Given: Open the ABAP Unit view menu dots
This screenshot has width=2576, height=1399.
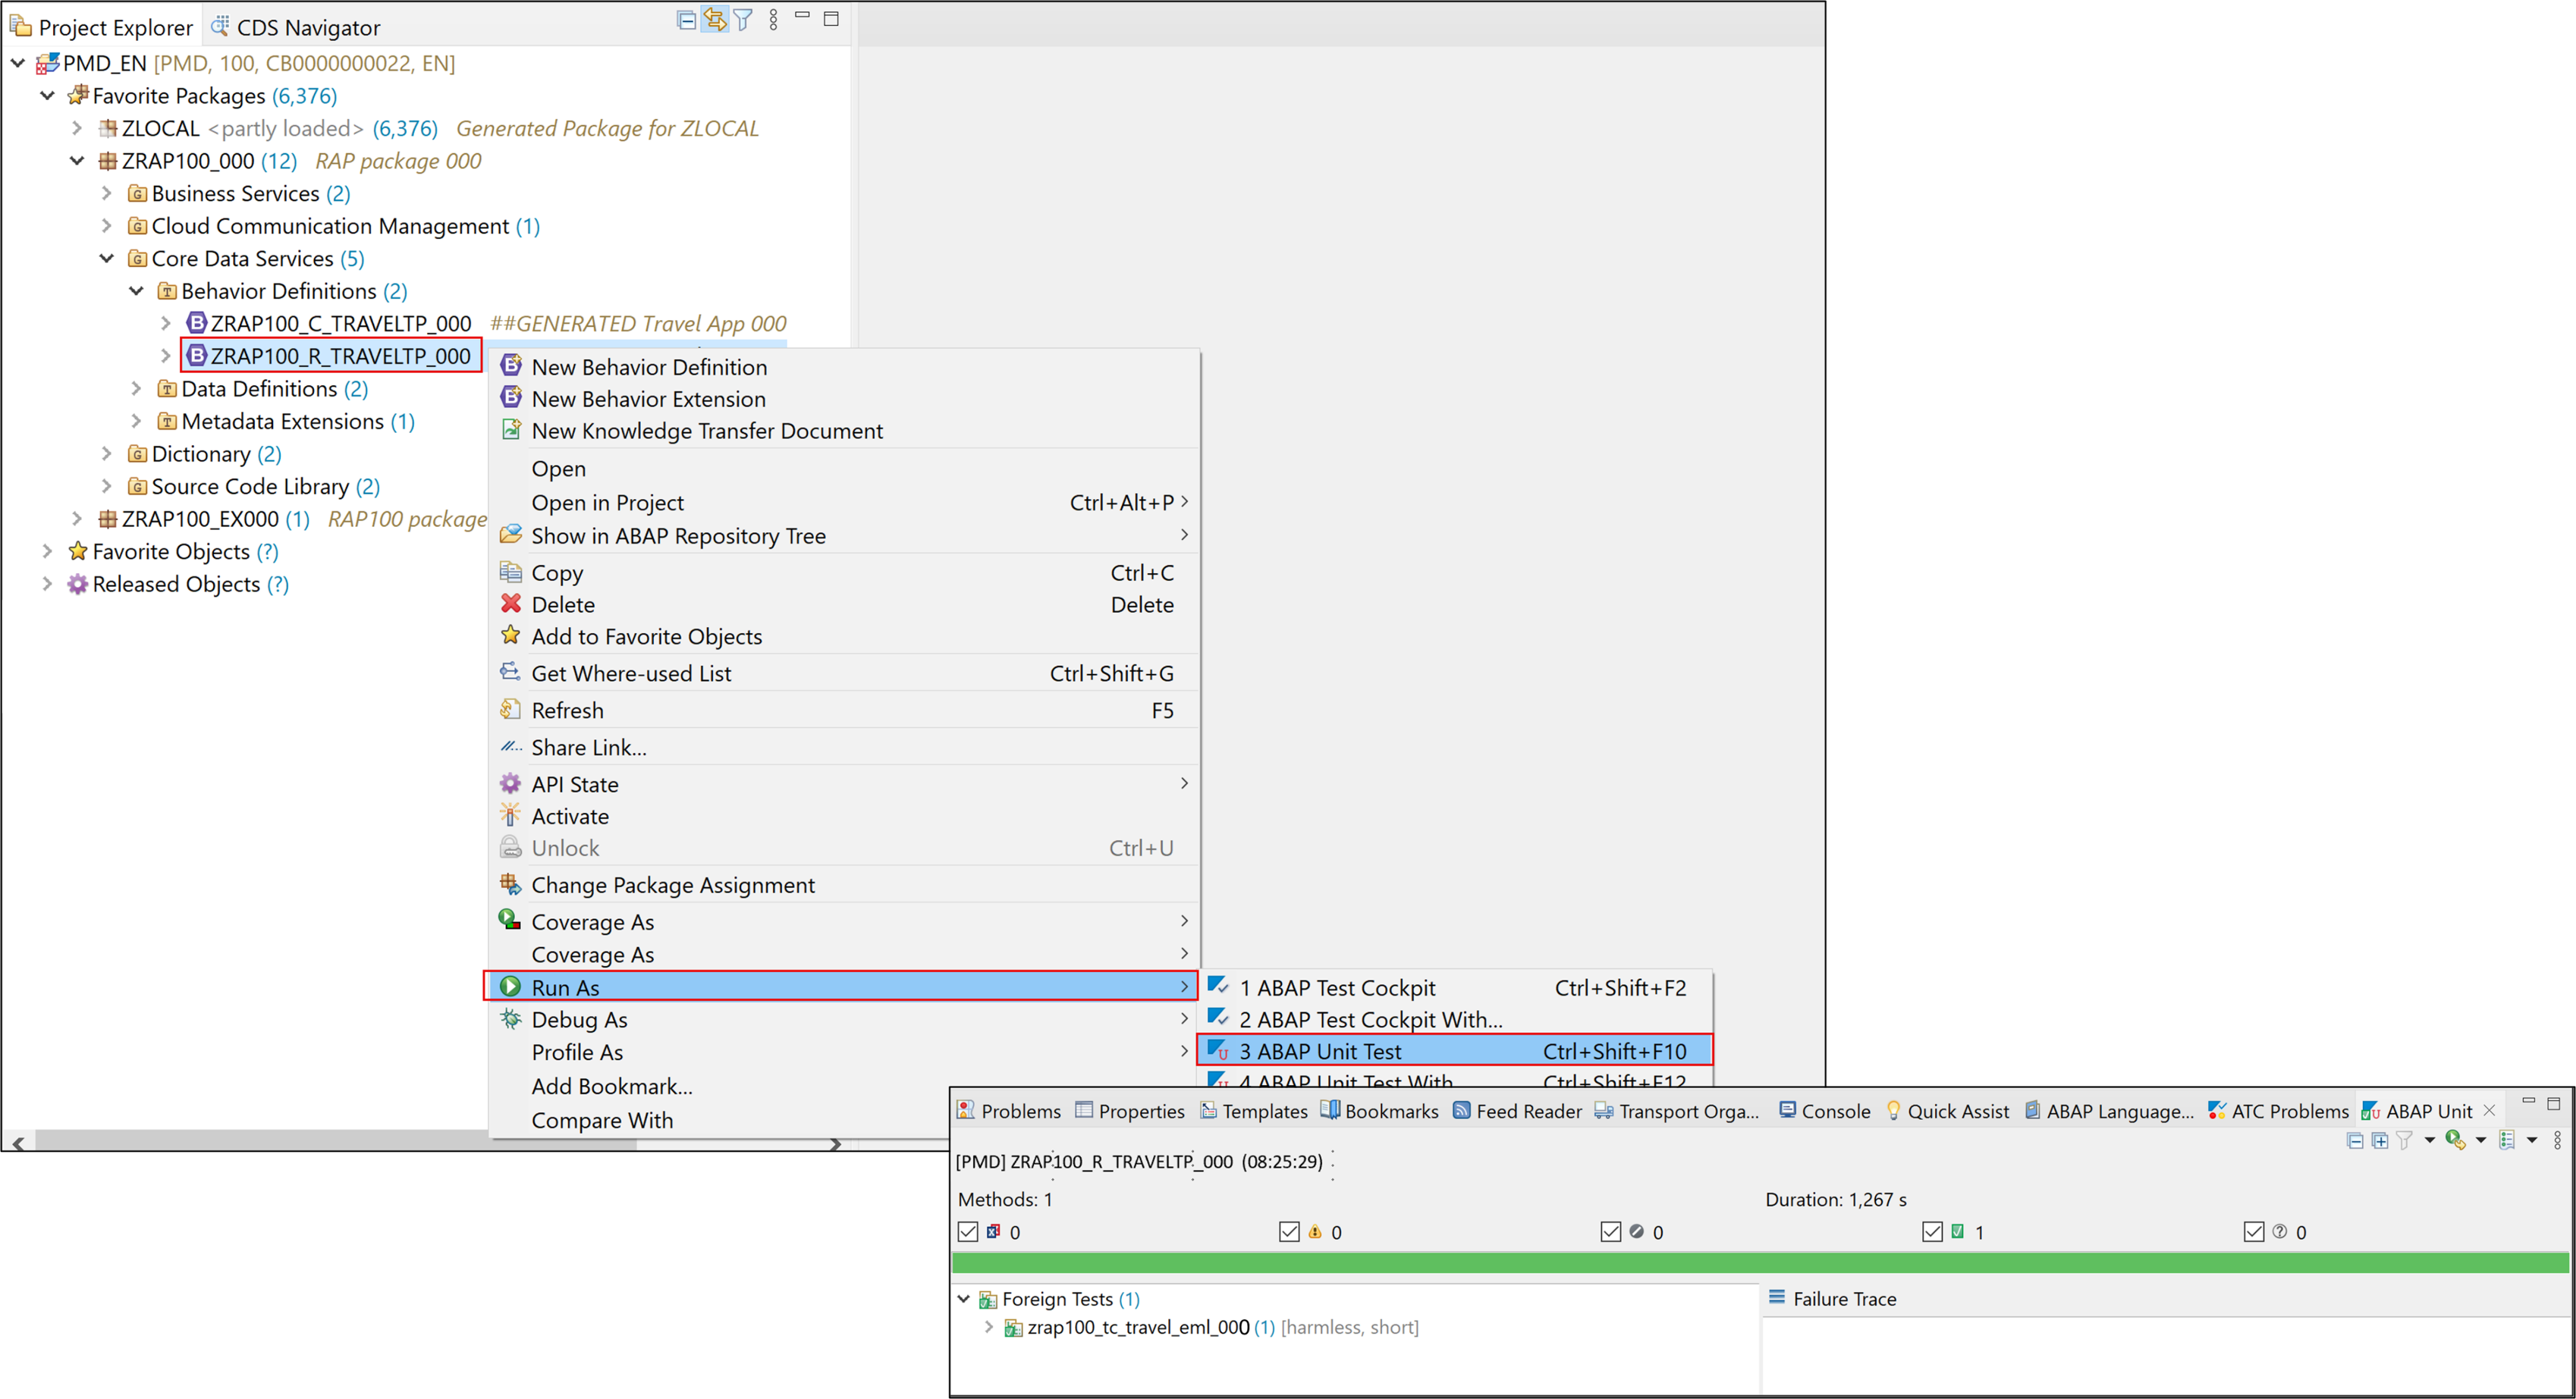Looking at the screenshot, I should point(2557,1140).
